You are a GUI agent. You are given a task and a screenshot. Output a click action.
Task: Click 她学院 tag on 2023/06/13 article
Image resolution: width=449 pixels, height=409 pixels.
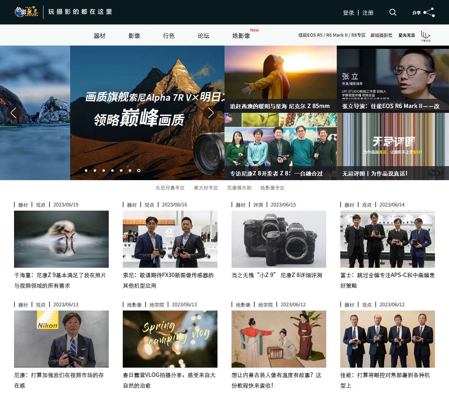[x=157, y=305]
